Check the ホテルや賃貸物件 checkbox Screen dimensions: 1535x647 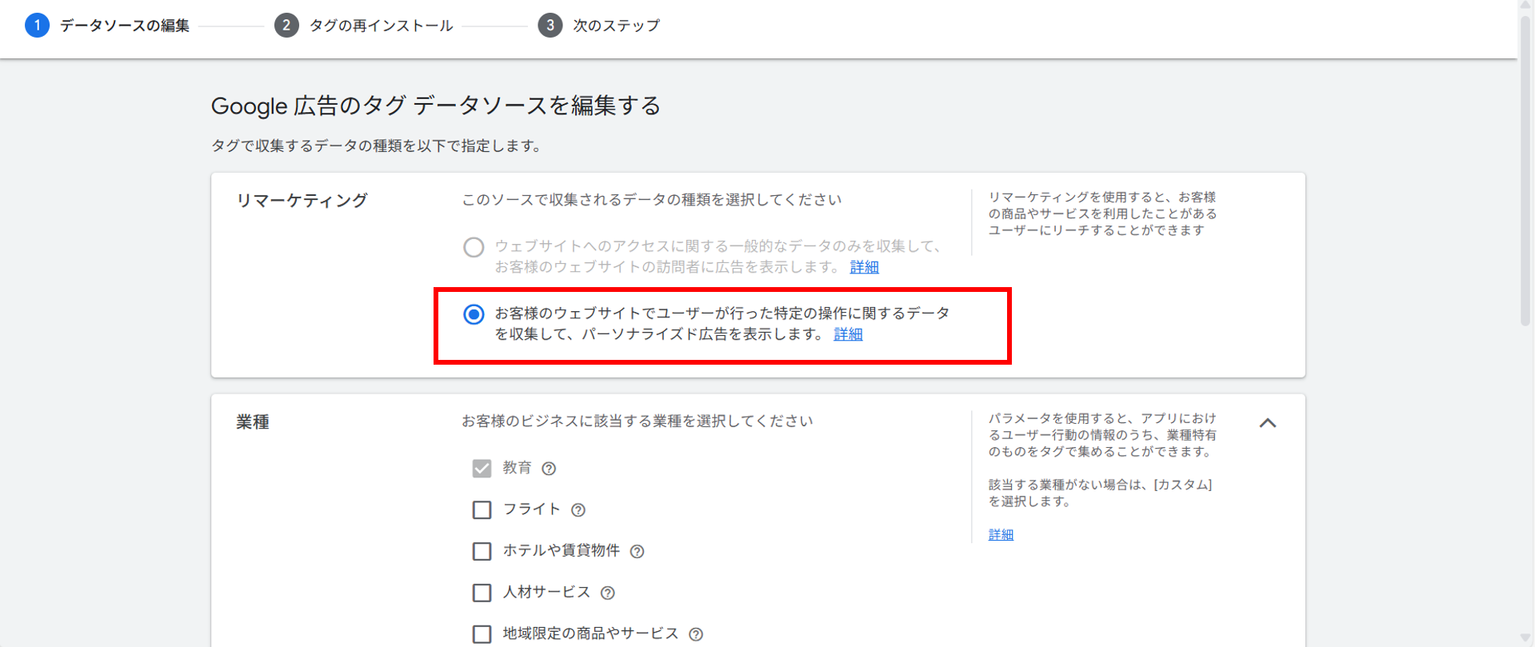482,552
